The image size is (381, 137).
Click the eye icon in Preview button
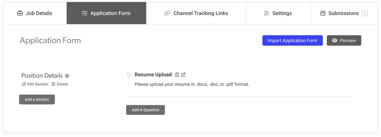[x=335, y=41]
